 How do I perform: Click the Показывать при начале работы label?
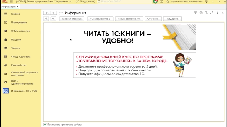coord(64,125)
